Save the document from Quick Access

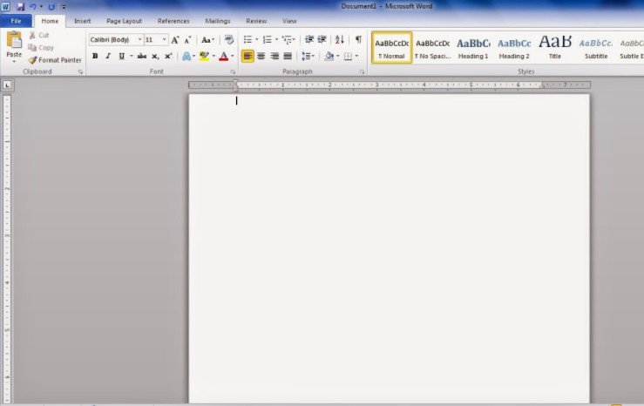(20, 6)
